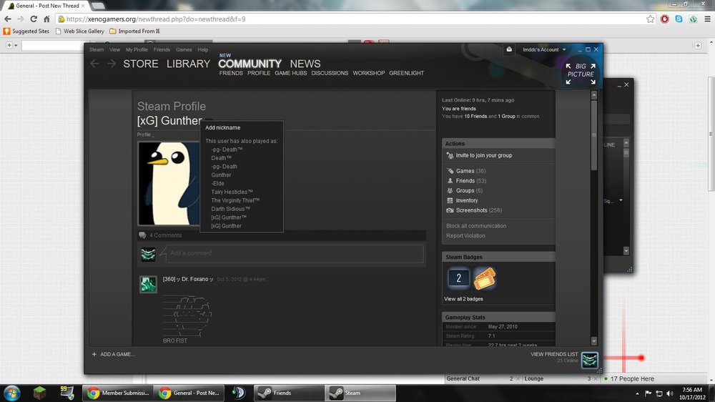Click Gunther penguin avatar picture
The height and width of the screenshot is (402, 715).
point(169,183)
